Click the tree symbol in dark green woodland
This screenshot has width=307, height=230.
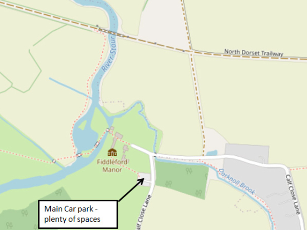pos(189,171)
